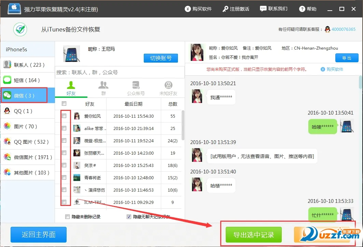This screenshot has height=247, width=363.
Task: Check the box for 张丽娜天 row
Action: [x=64, y=153]
